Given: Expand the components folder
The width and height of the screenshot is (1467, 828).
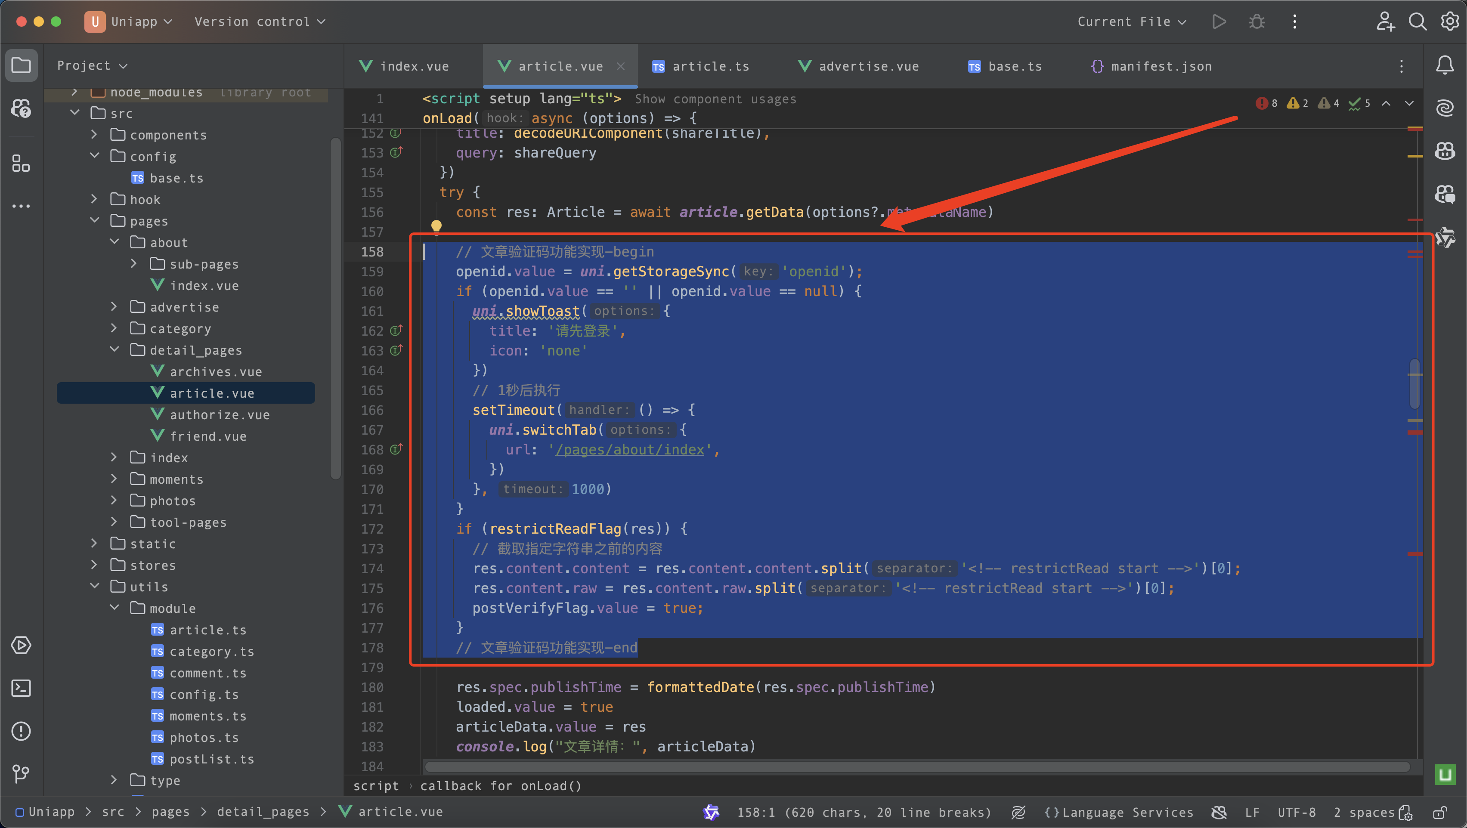Looking at the screenshot, I should pos(95,134).
